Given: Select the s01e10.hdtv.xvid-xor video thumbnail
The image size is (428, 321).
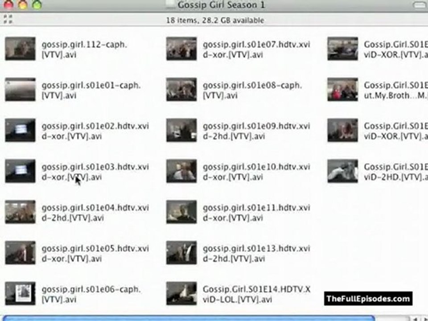Looking at the screenshot, I should click(x=181, y=171).
